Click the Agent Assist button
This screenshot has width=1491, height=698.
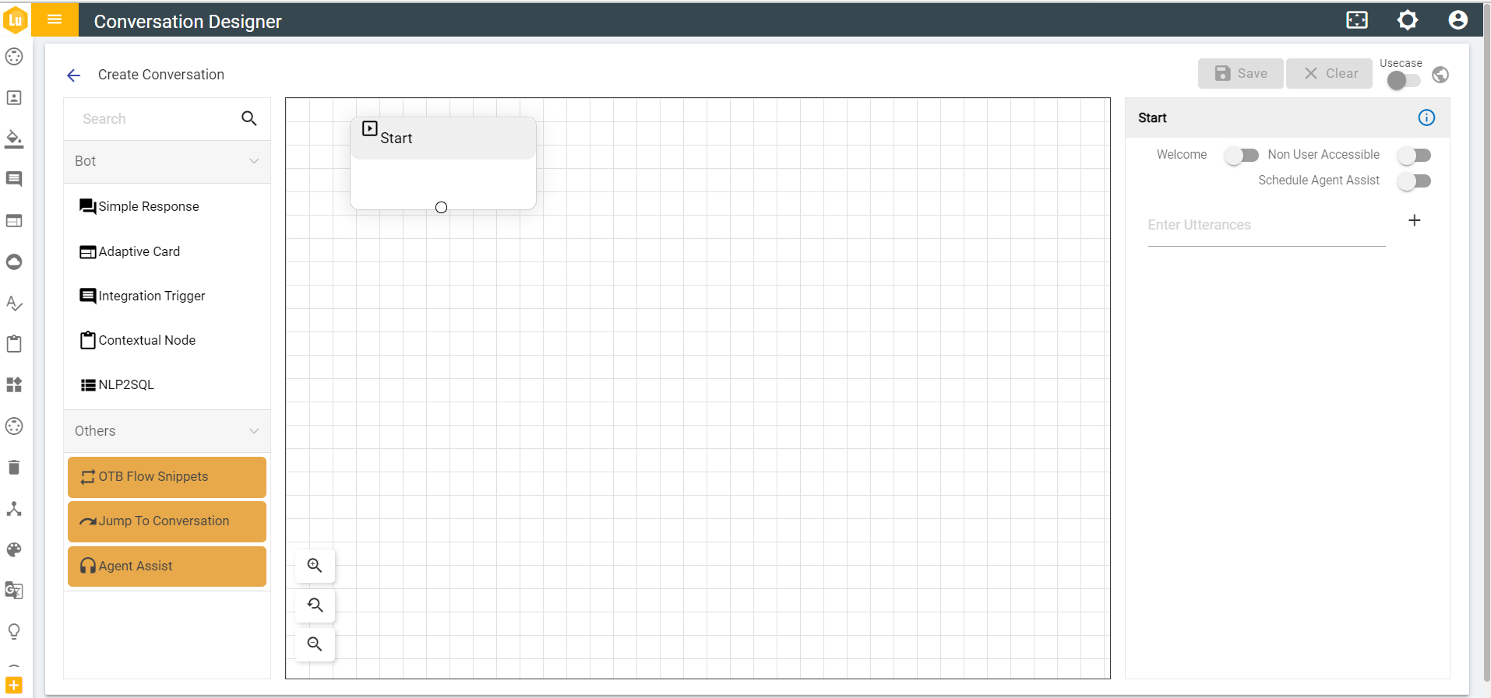(167, 566)
